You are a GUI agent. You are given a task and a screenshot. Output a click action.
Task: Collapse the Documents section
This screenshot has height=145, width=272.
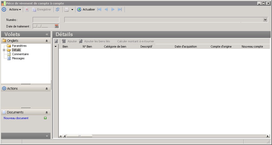47,112
